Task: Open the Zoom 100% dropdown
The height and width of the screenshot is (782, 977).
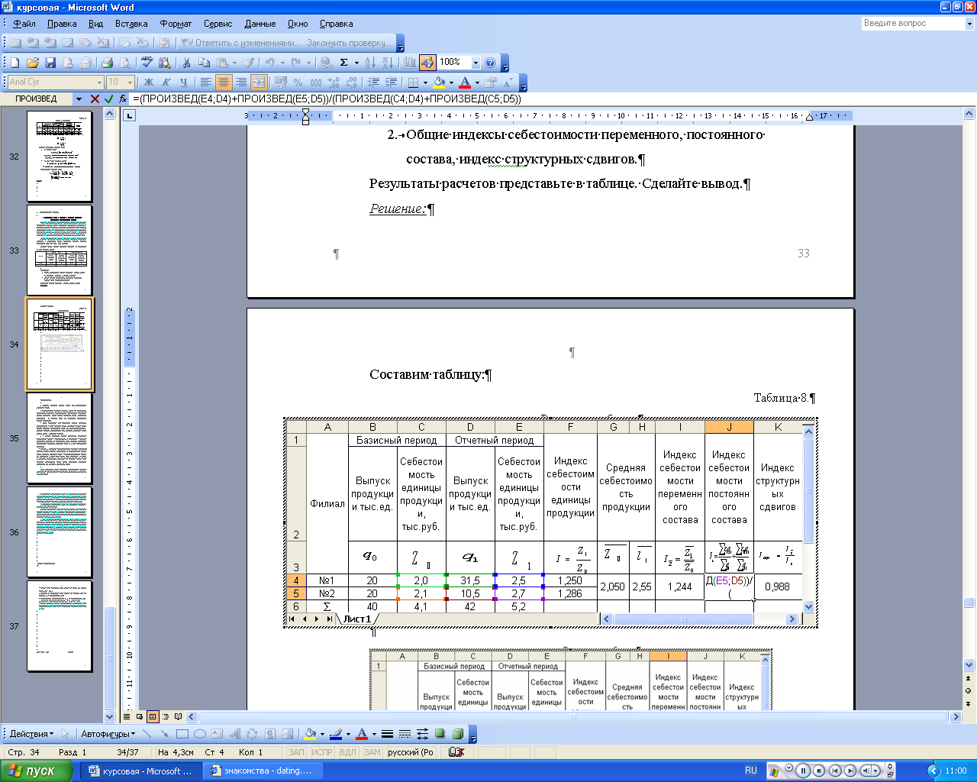Action: tap(476, 63)
